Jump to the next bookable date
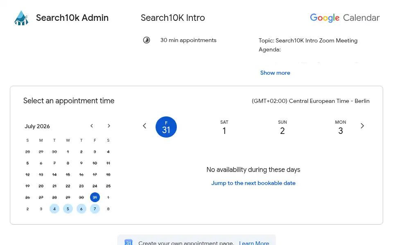Image resolution: width=393 pixels, height=245 pixels. 253,183
